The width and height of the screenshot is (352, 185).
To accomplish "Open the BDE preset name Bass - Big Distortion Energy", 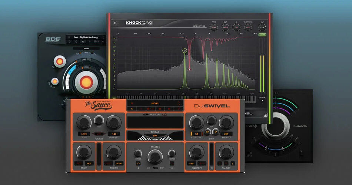I will (x=86, y=37).
